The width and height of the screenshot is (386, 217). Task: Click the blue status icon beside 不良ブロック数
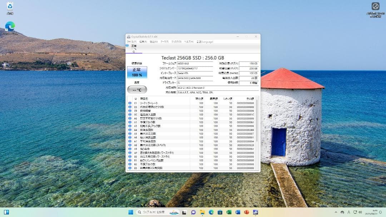pyautogui.click(x=129, y=164)
